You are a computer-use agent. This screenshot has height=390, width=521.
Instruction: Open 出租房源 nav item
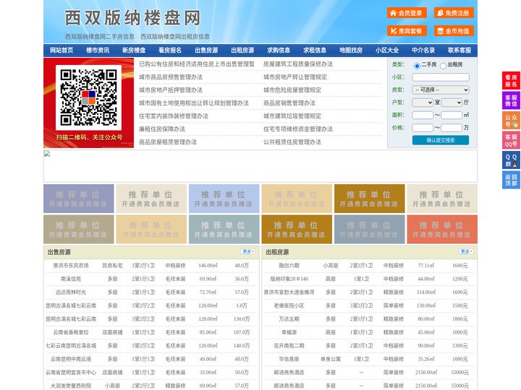pyautogui.click(x=242, y=51)
